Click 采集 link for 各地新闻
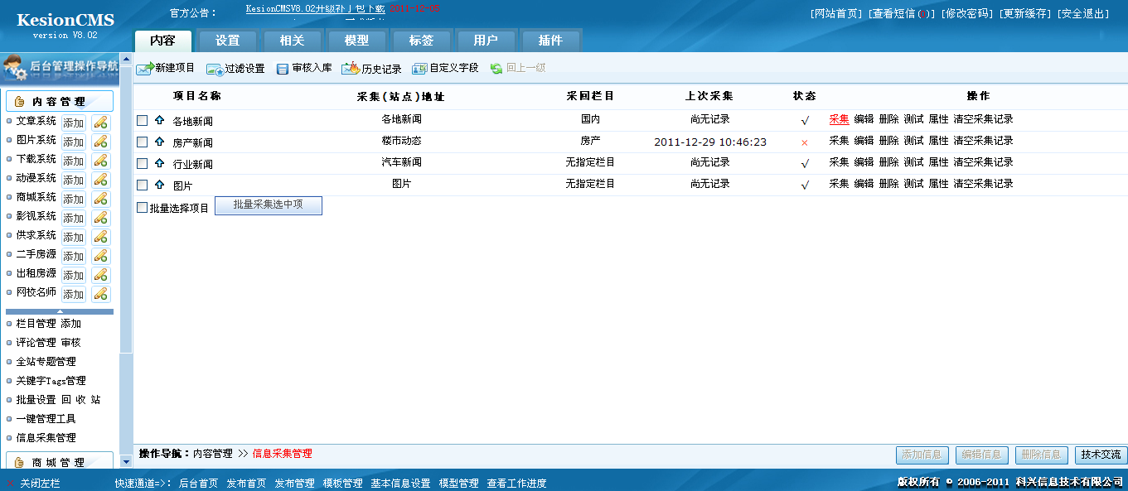This screenshot has height=491, width=1128. [840, 119]
